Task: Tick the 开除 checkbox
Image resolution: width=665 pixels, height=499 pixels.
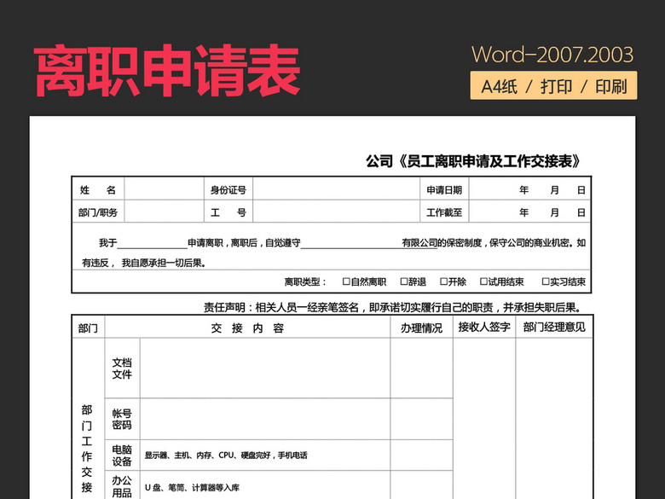Action: (443, 281)
